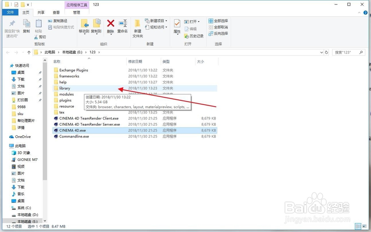The width and height of the screenshot is (371, 232).
Task: Click Invert Selection (反向选择)
Action: 218,34
